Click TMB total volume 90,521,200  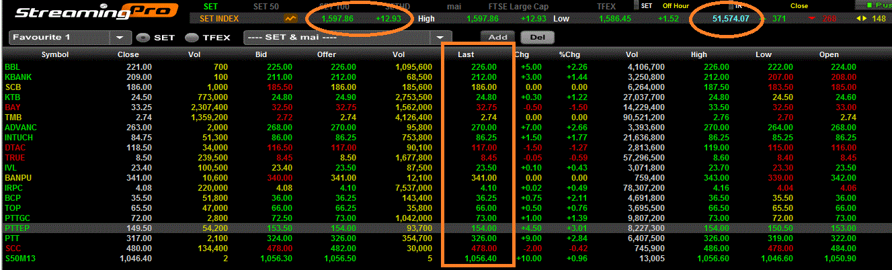(643, 118)
